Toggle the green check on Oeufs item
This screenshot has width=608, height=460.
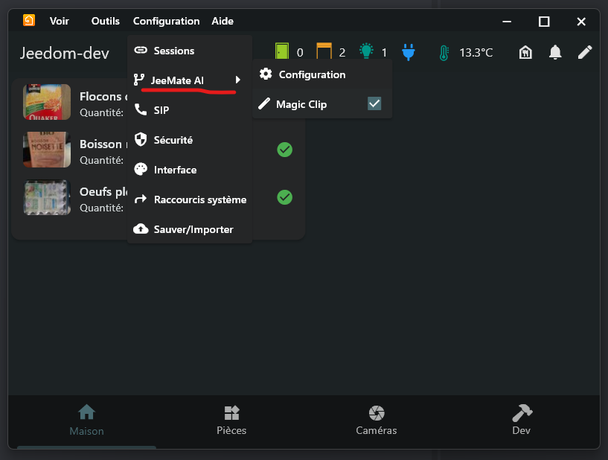click(284, 197)
